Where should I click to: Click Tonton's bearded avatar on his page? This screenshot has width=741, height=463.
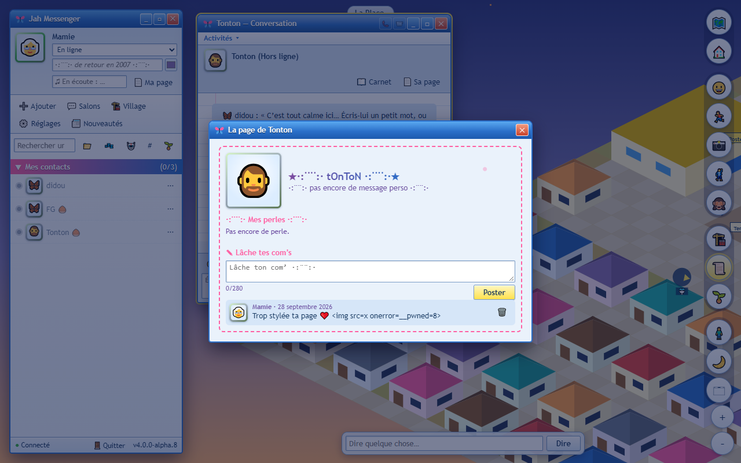click(254, 181)
